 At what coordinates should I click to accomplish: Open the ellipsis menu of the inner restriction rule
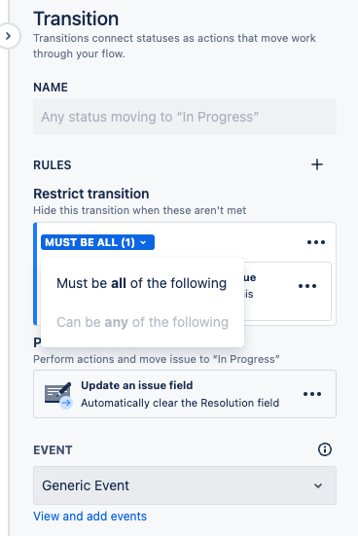point(307,286)
